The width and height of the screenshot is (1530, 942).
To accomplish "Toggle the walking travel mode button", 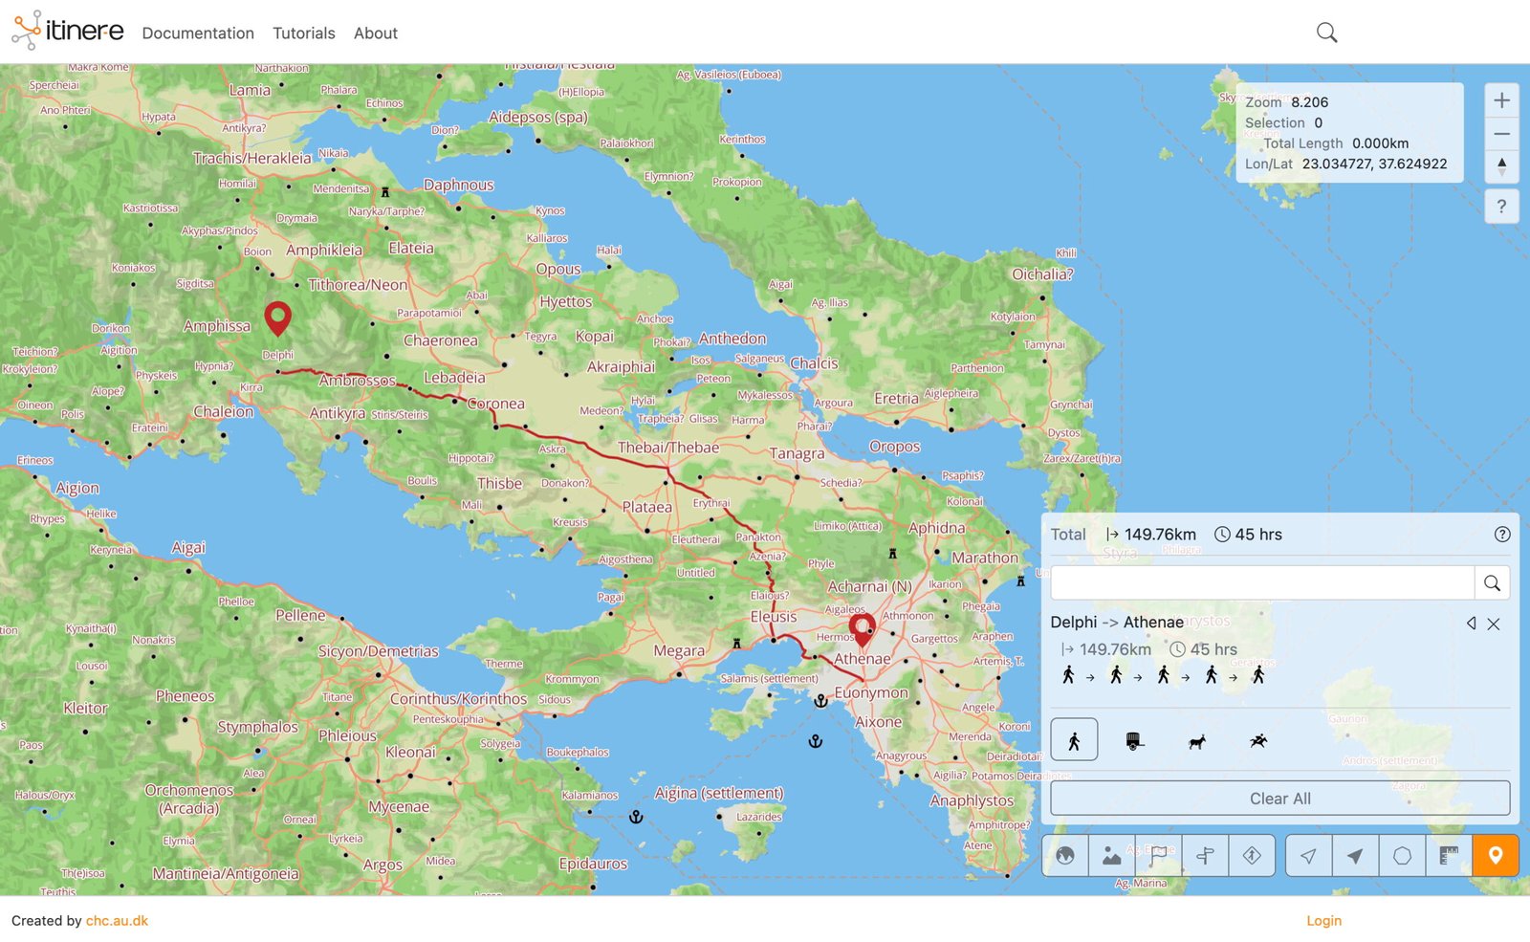I will pos(1074,740).
